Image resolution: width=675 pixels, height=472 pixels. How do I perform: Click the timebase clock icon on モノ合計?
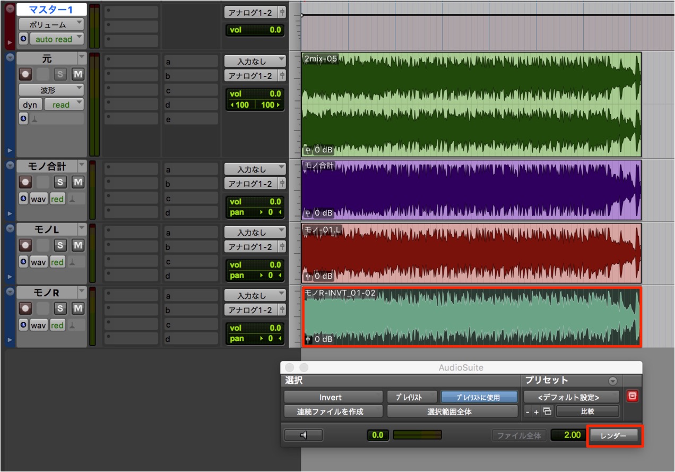(23, 199)
